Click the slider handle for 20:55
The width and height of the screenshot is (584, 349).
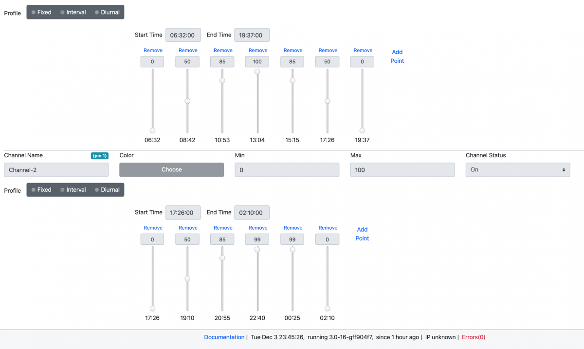pyautogui.click(x=222, y=258)
